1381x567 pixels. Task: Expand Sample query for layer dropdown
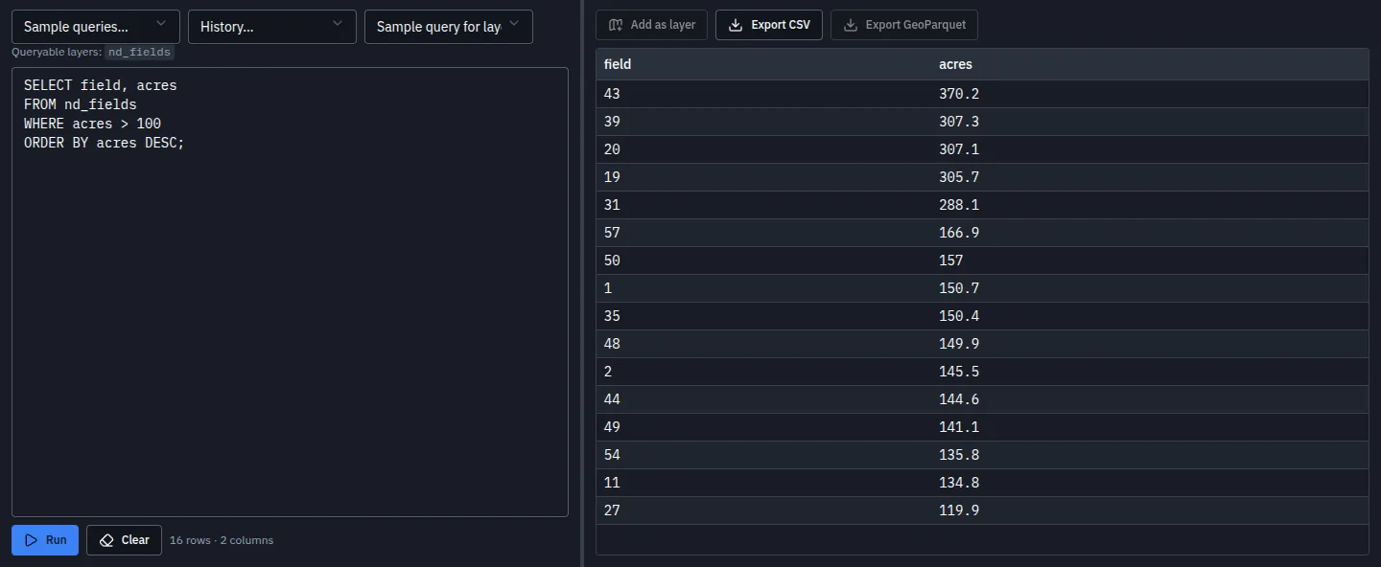tap(449, 27)
